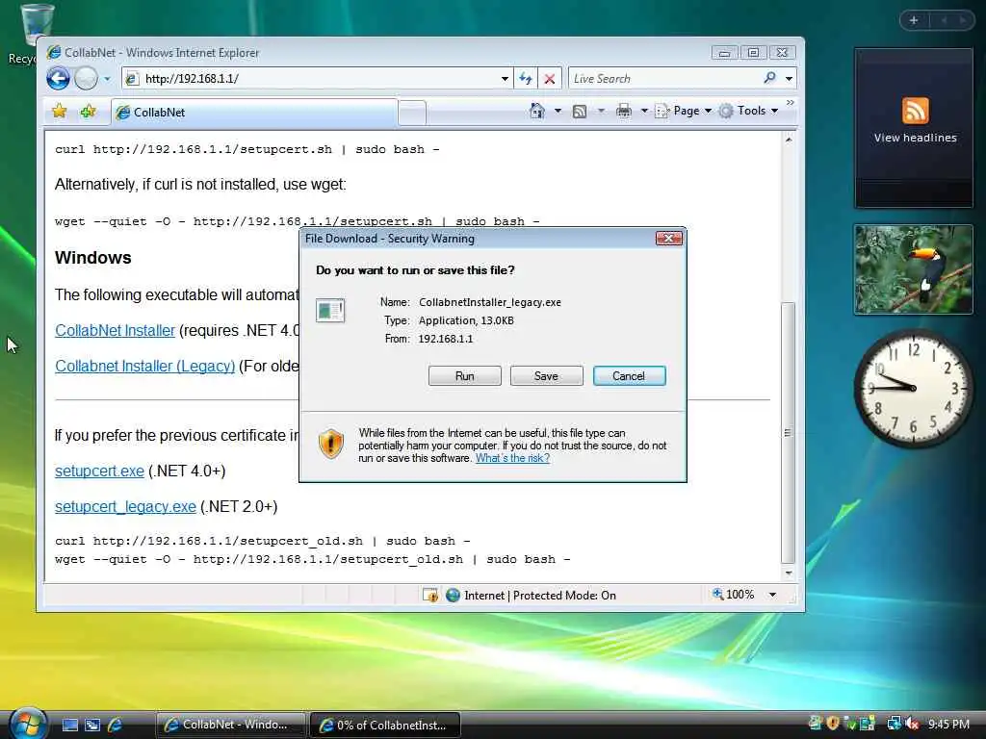The height and width of the screenshot is (739, 986).
Task: Click the Refresh page icon
Action: [526, 79]
